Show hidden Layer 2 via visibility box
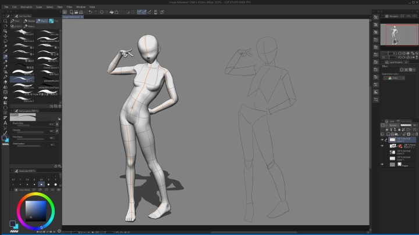419x235 pixels. point(382,152)
